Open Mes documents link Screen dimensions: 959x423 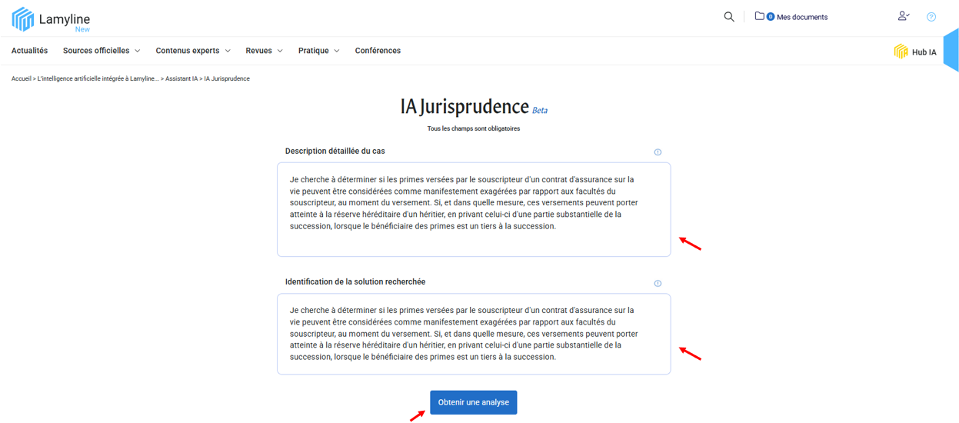802,17
